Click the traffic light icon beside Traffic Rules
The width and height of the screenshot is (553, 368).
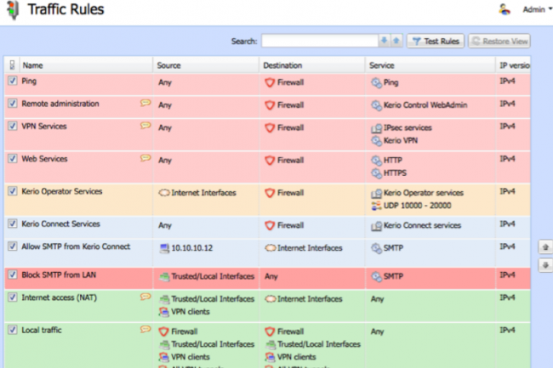point(13,10)
